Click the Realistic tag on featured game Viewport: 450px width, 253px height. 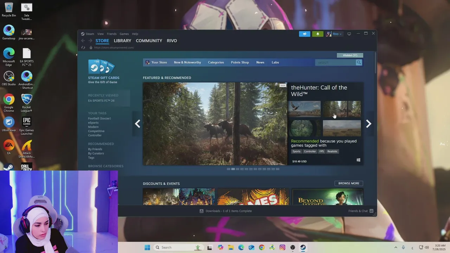[x=332, y=151]
